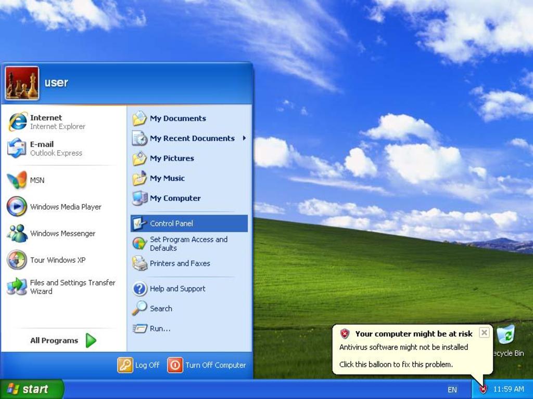The image size is (533, 399).
Task: Open My Computer
Action: coord(175,198)
